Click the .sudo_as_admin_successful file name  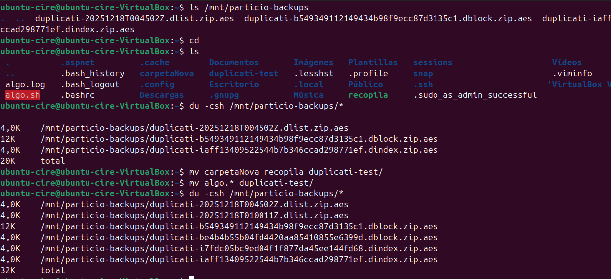coord(475,95)
